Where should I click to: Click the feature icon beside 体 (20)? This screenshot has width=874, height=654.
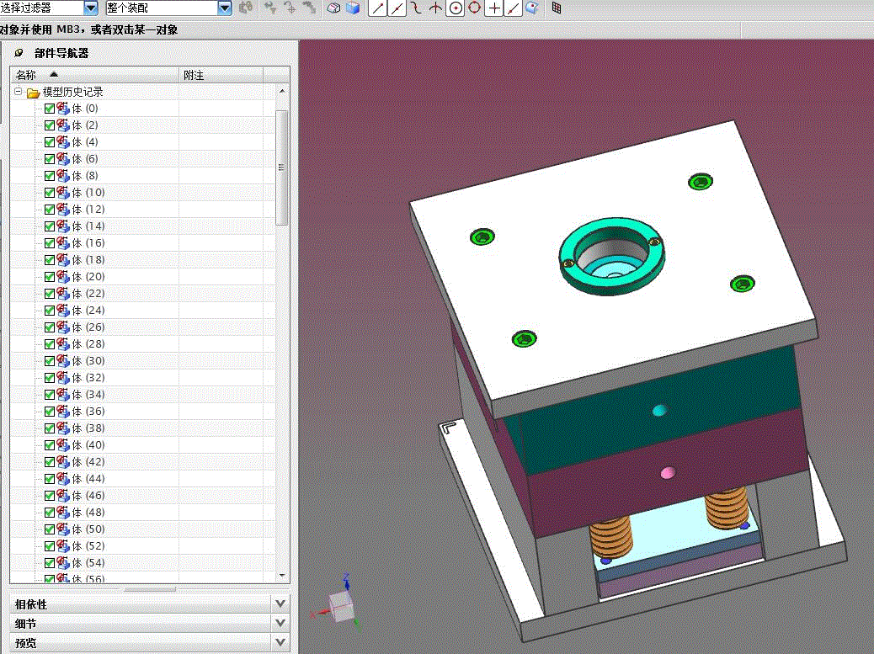tap(63, 276)
